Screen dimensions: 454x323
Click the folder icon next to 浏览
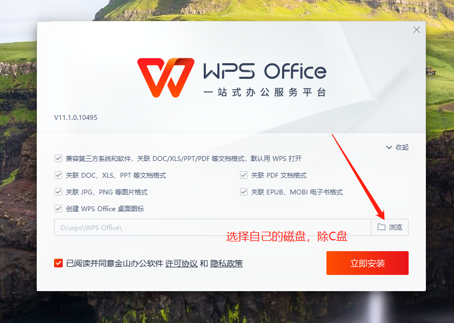pyautogui.click(x=382, y=227)
